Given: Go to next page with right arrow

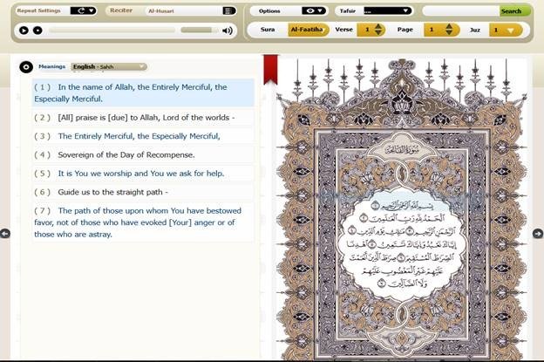Looking at the screenshot, I should click(x=538, y=234).
